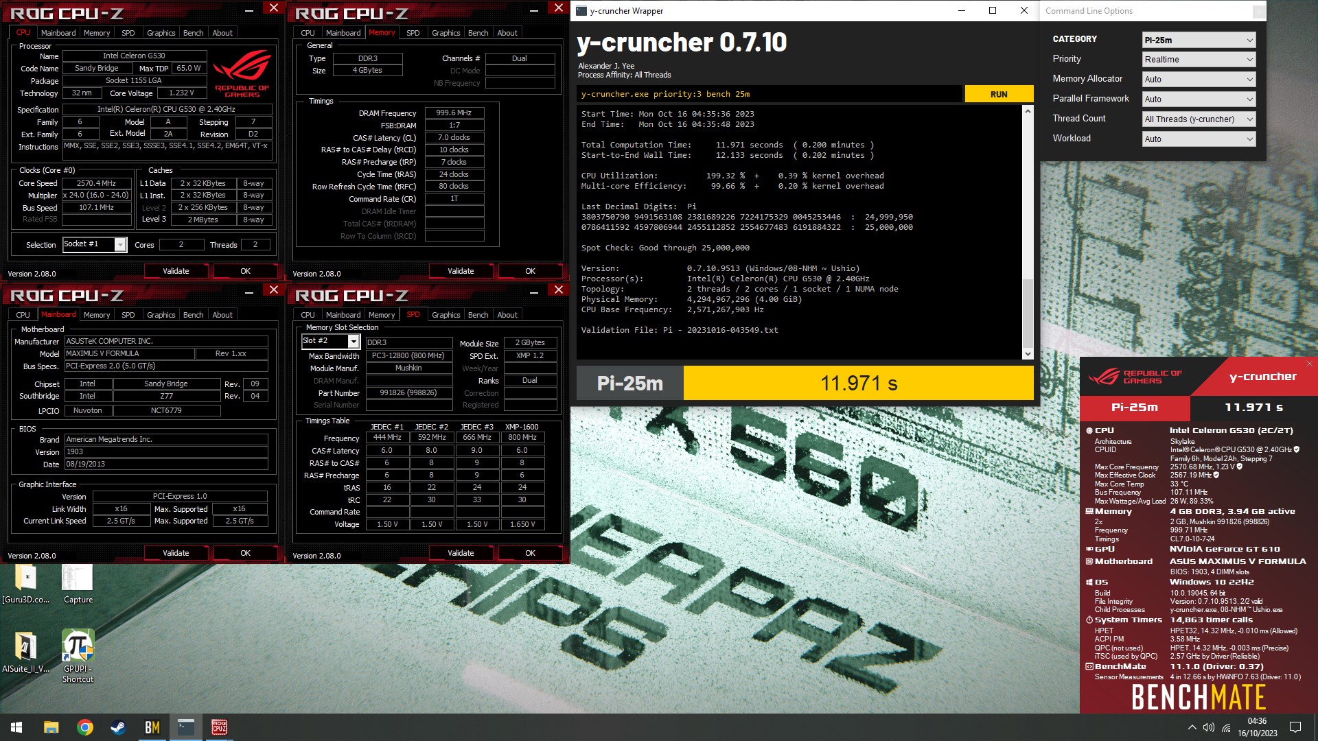Image resolution: width=1318 pixels, height=741 pixels.
Task: Click the yellow 11.971 s result bar
Action: pos(859,383)
